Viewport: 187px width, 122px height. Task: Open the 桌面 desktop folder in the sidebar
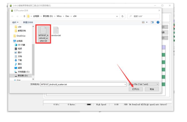pos(18,68)
